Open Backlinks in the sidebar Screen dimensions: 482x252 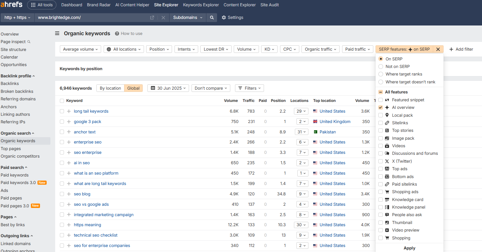pos(10,84)
